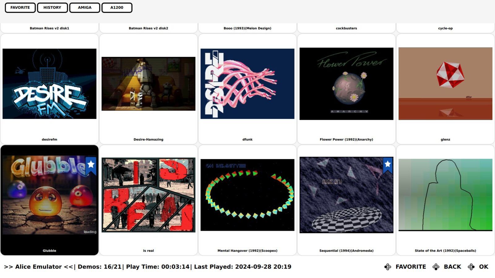Click the favorite star badge on Sequential
The width and height of the screenshot is (495, 278).
click(x=388, y=166)
